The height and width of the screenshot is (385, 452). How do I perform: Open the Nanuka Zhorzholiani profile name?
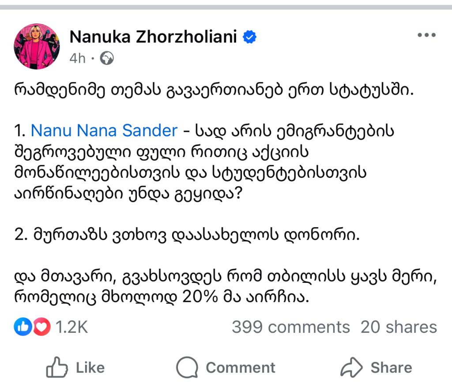pyautogui.click(x=153, y=38)
